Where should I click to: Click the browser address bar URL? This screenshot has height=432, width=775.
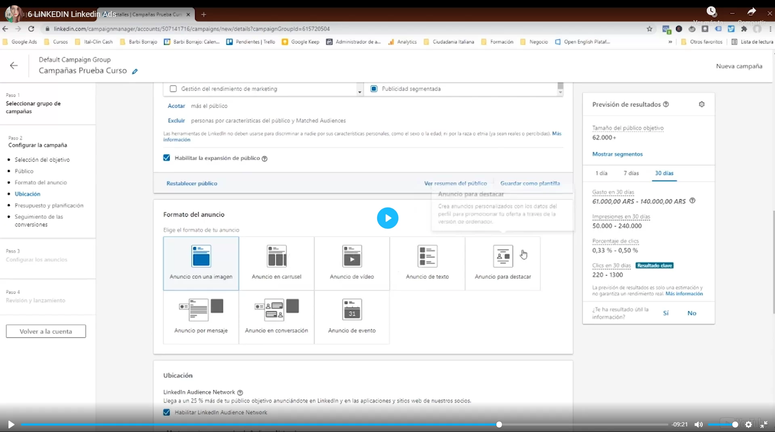coord(191,29)
